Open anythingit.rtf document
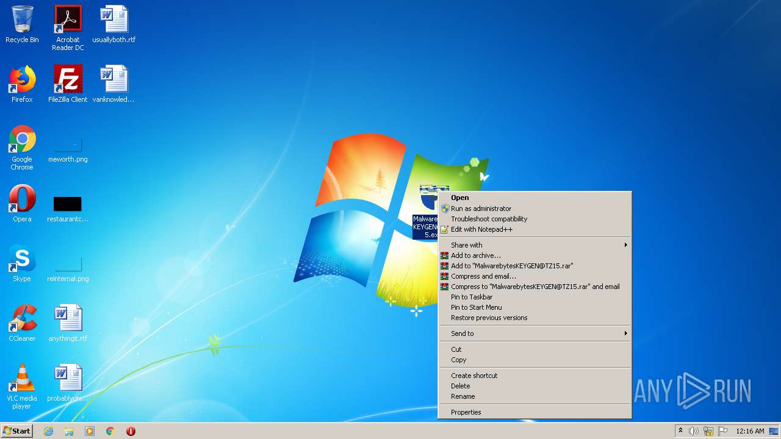This screenshot has width=781, height=439. click(68, 323)
